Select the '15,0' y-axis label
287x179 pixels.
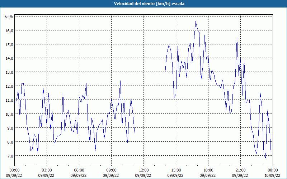click(x=9, y=44)
